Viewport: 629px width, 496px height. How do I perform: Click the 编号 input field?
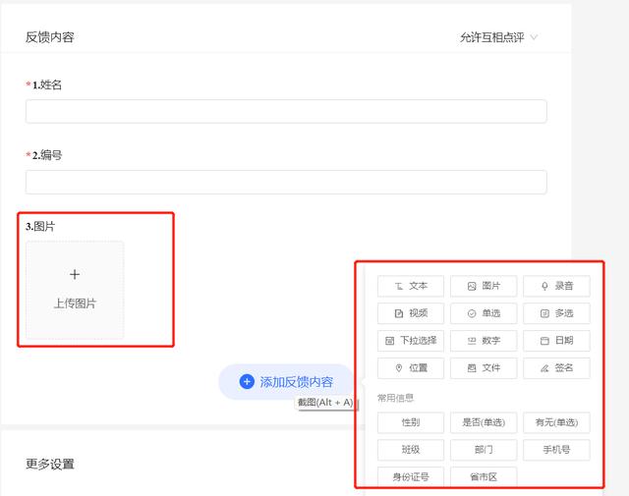[286, 182]
